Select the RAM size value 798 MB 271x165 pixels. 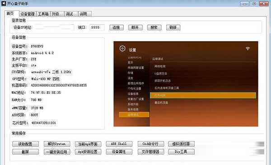tap(36, 100)
